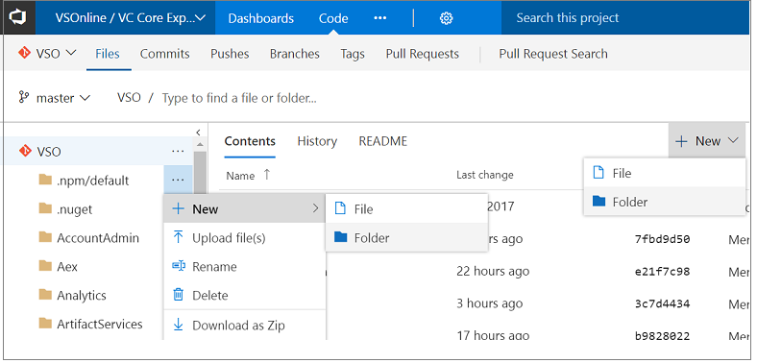Expand the VSO repository dropdown
Image resolution: width=757 pixels, height=363 pixels.
47,53
